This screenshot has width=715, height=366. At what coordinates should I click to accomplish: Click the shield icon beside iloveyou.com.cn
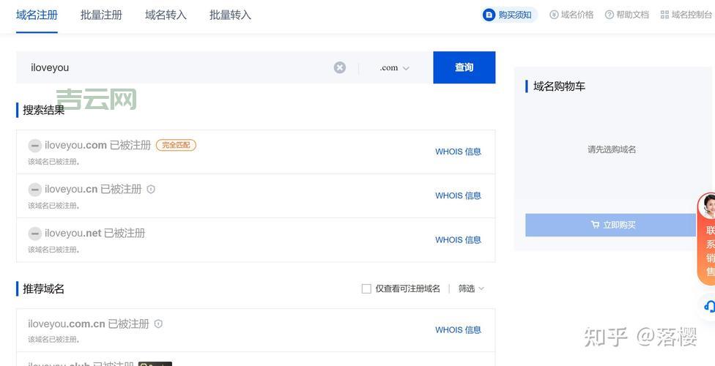pos(158,324)
